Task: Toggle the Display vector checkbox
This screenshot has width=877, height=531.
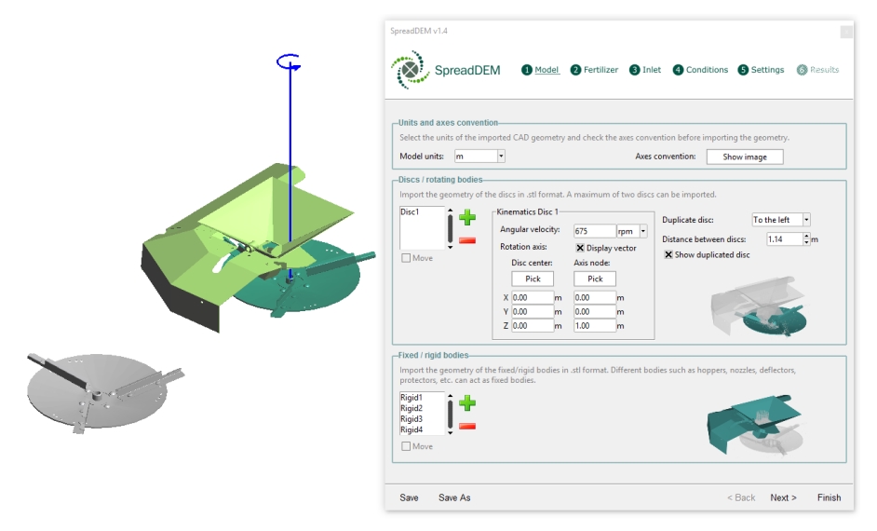Action: [x=580, y=248]
